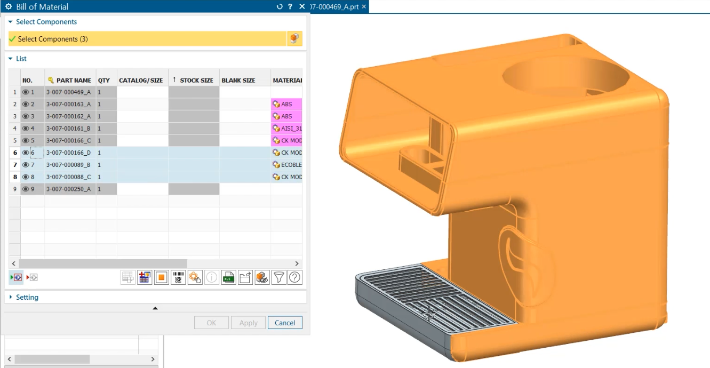
Task: Click the material icon in row 2 ABS
Action: pyautogui.click(x=276, y=104)
